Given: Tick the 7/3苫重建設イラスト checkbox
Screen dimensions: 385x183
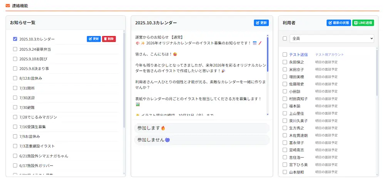Looking at the screenshot, I should 15,146.
